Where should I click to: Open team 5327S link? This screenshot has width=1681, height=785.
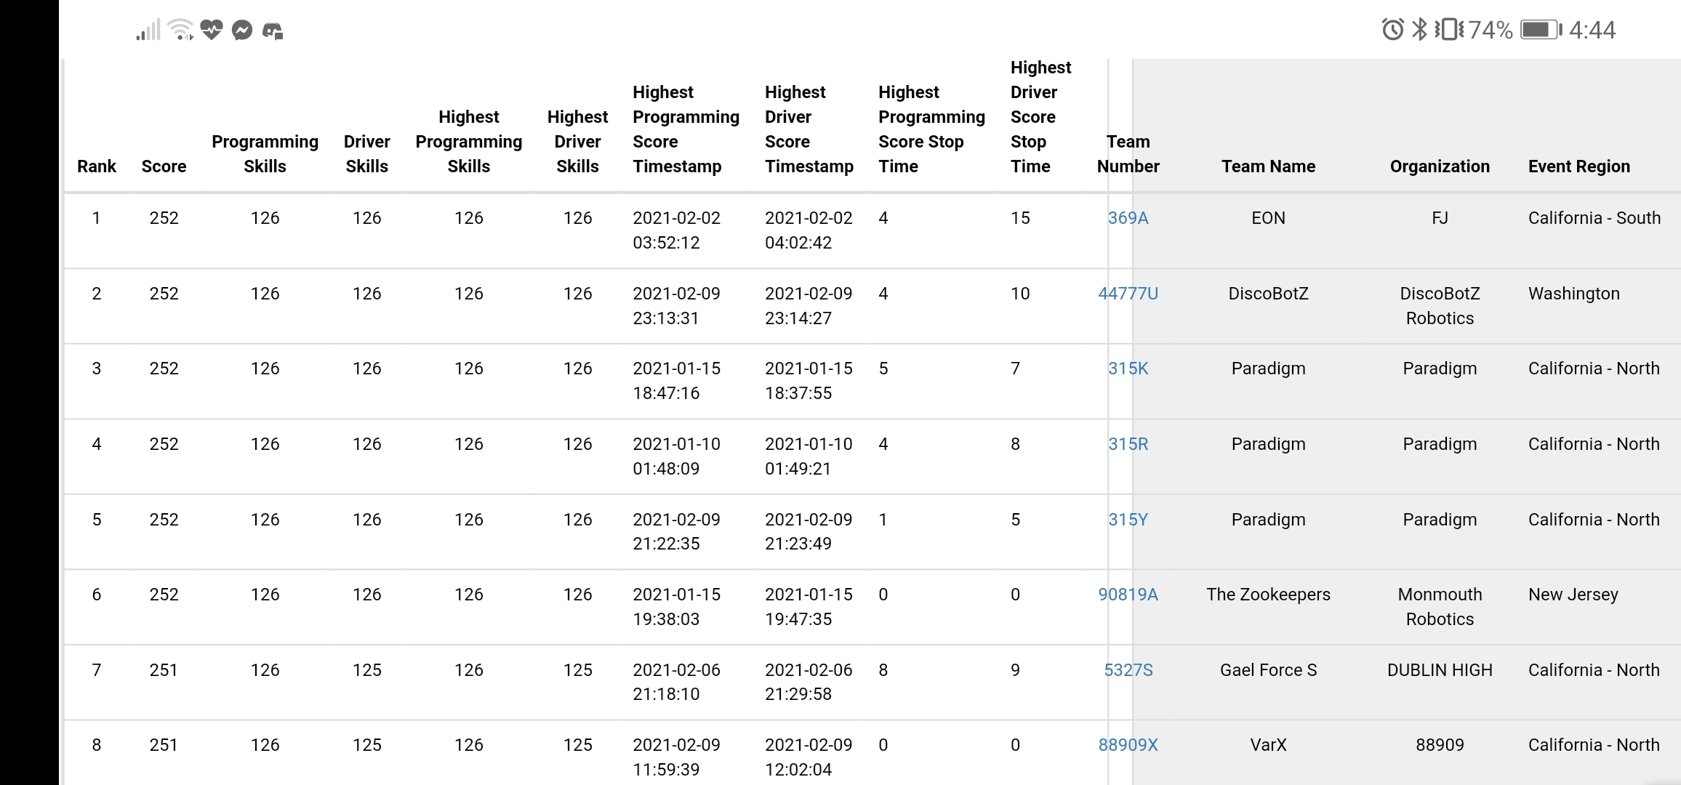coord(1128,670)
